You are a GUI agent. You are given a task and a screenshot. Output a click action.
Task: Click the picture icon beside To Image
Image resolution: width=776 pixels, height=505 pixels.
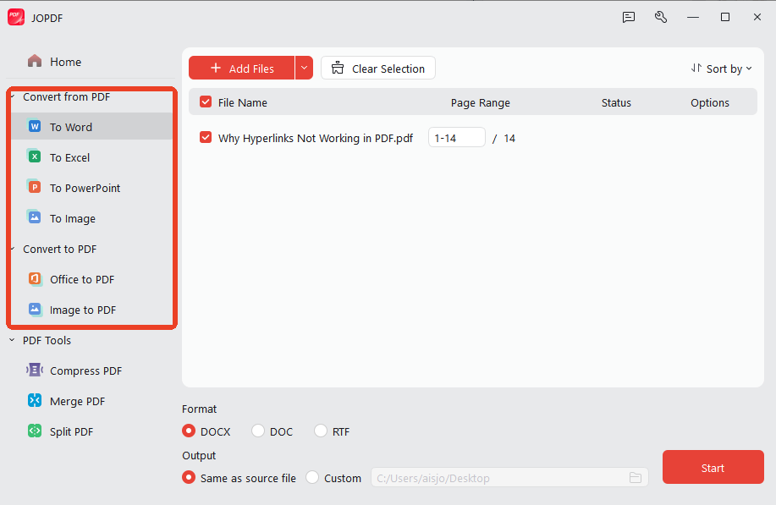34,217
